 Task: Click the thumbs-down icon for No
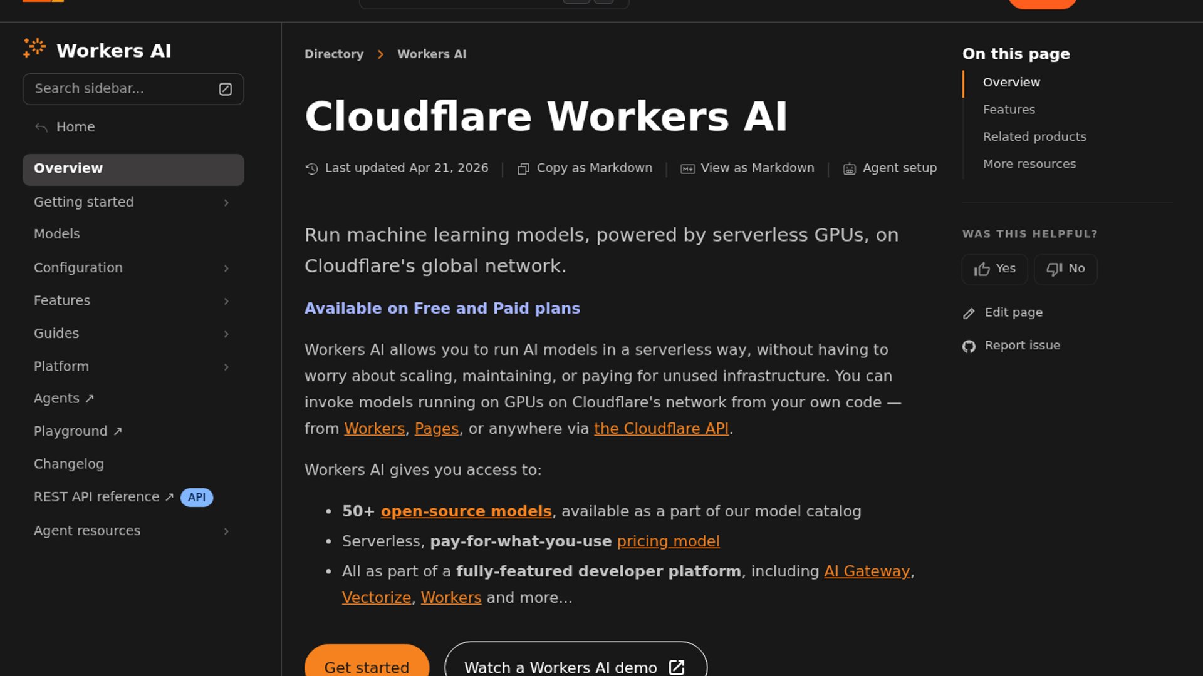click(x=1055, y=269)
